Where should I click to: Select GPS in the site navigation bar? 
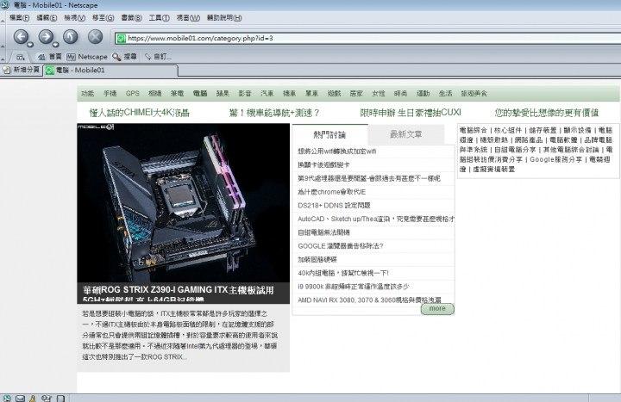coord(133,94)
